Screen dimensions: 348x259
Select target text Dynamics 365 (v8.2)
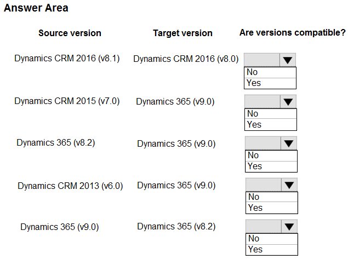point(176,227)
